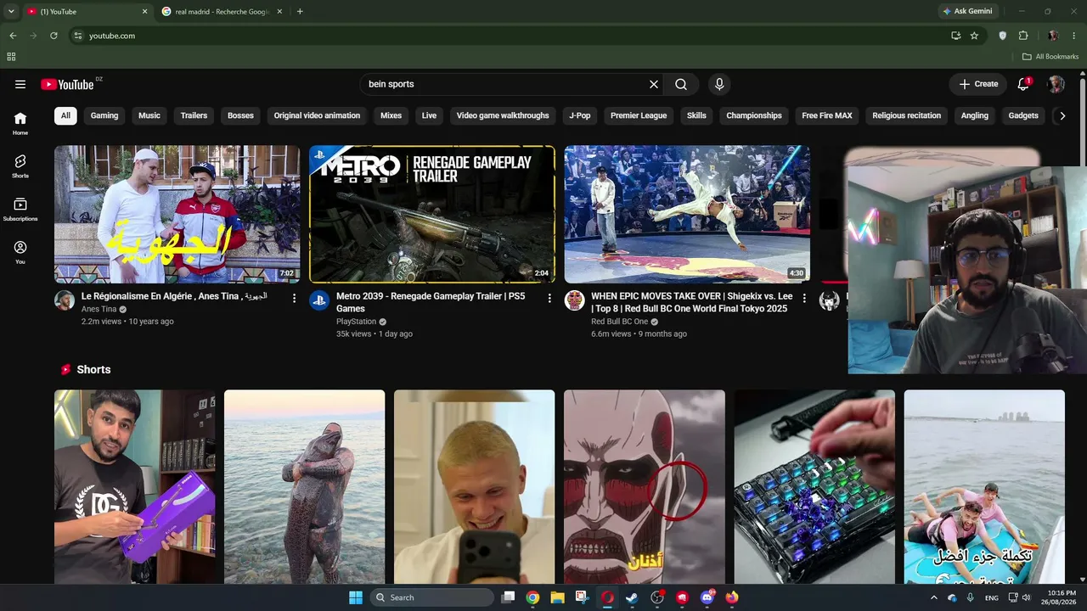Open more actions for Red Bull BC One video
The height and width of the screenshot is (611, 1087).
point(804,298)
